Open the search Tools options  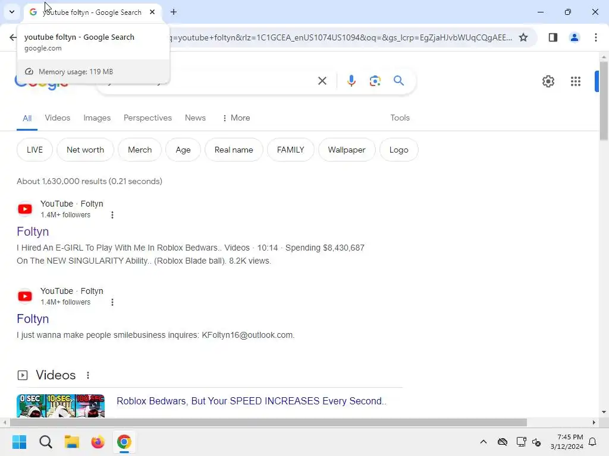coord(400,118)
